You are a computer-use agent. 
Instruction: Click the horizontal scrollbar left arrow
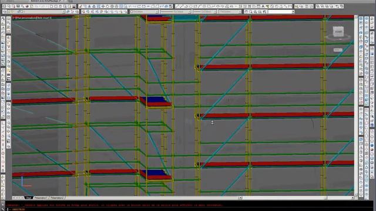(x=240, y=198)
